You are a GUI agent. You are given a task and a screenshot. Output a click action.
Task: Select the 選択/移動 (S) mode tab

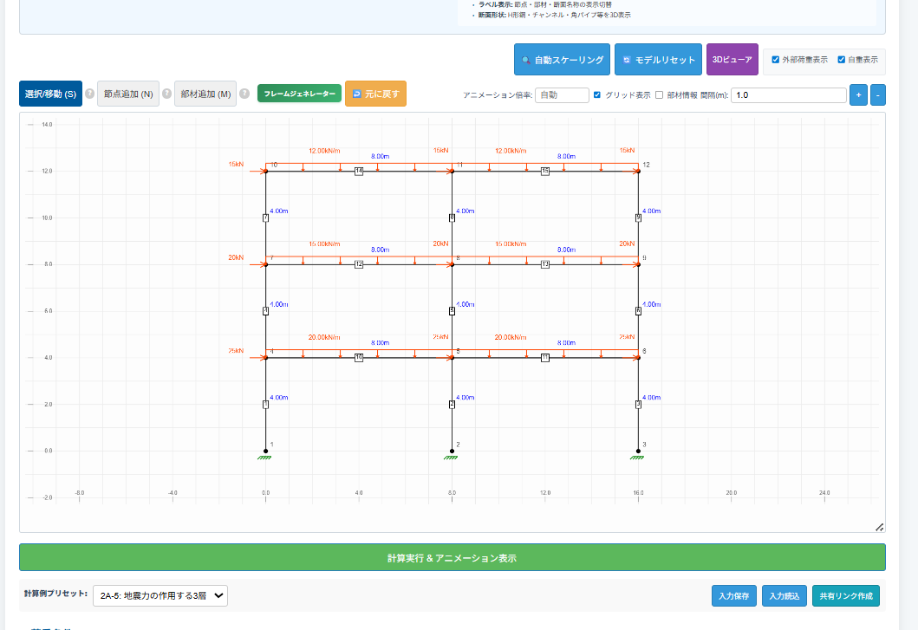[x=50, y=94]
